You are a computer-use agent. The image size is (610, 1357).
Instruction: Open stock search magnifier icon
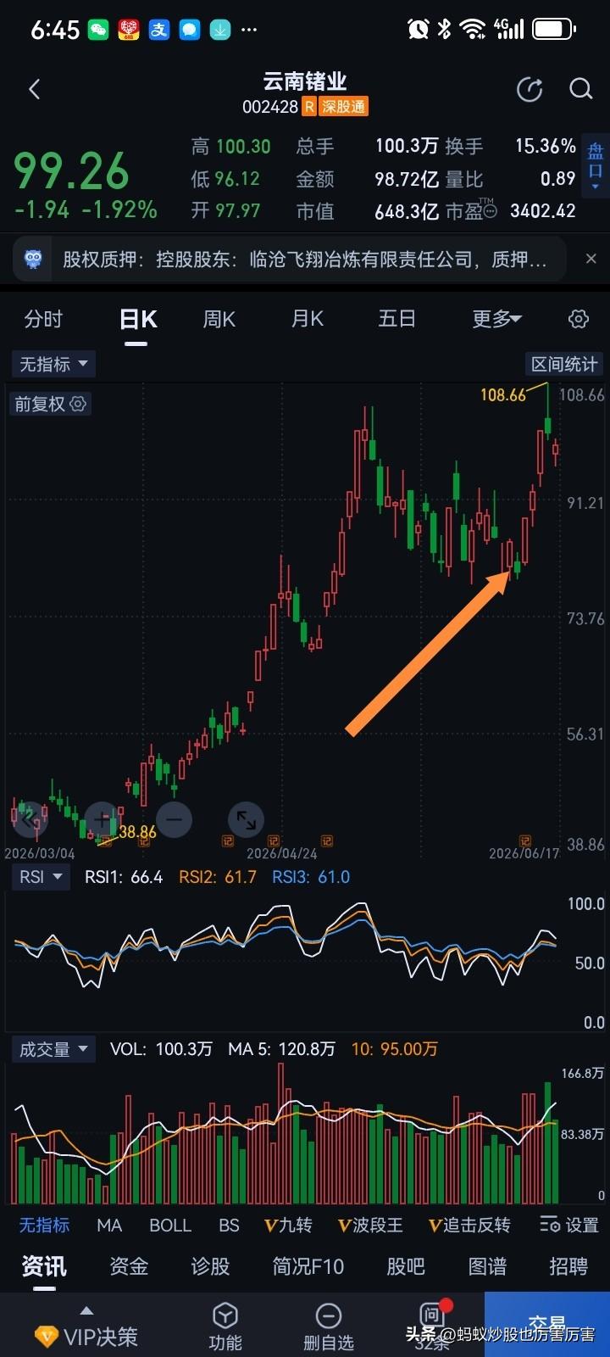(x=580, y=89)
